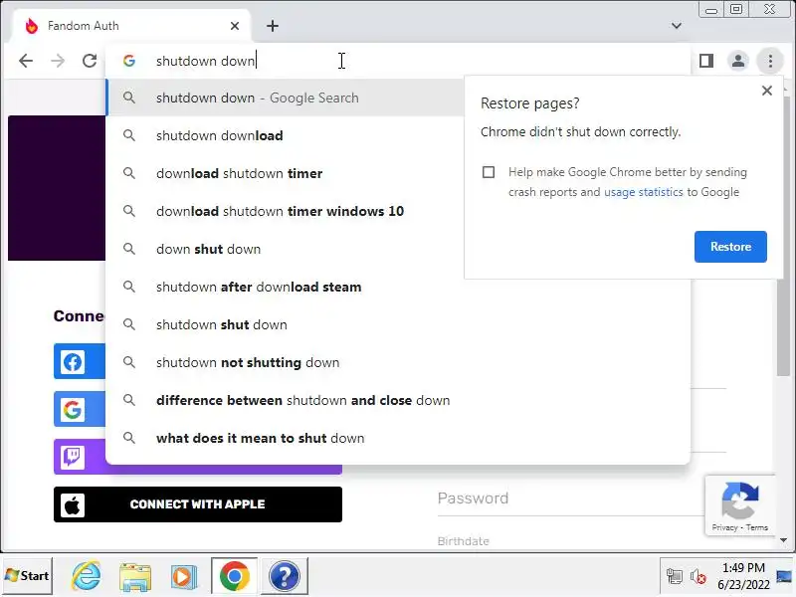
Task: Close the Fandom Auth tab
Action: click(x=235, y=26)
